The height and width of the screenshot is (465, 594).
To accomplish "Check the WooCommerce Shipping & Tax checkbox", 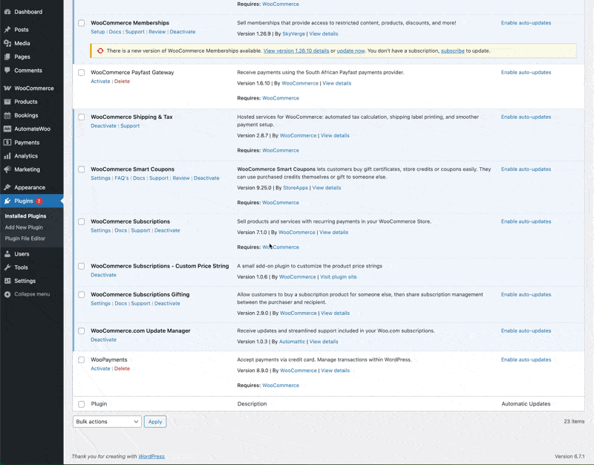I will coord(82,117).
